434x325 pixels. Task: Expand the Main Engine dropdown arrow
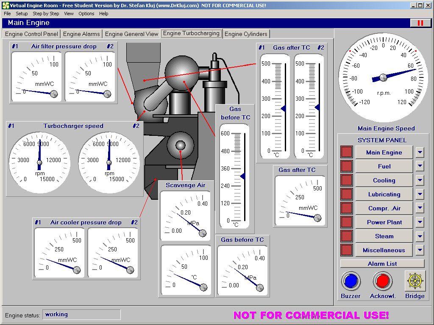(x=420, y=152)
